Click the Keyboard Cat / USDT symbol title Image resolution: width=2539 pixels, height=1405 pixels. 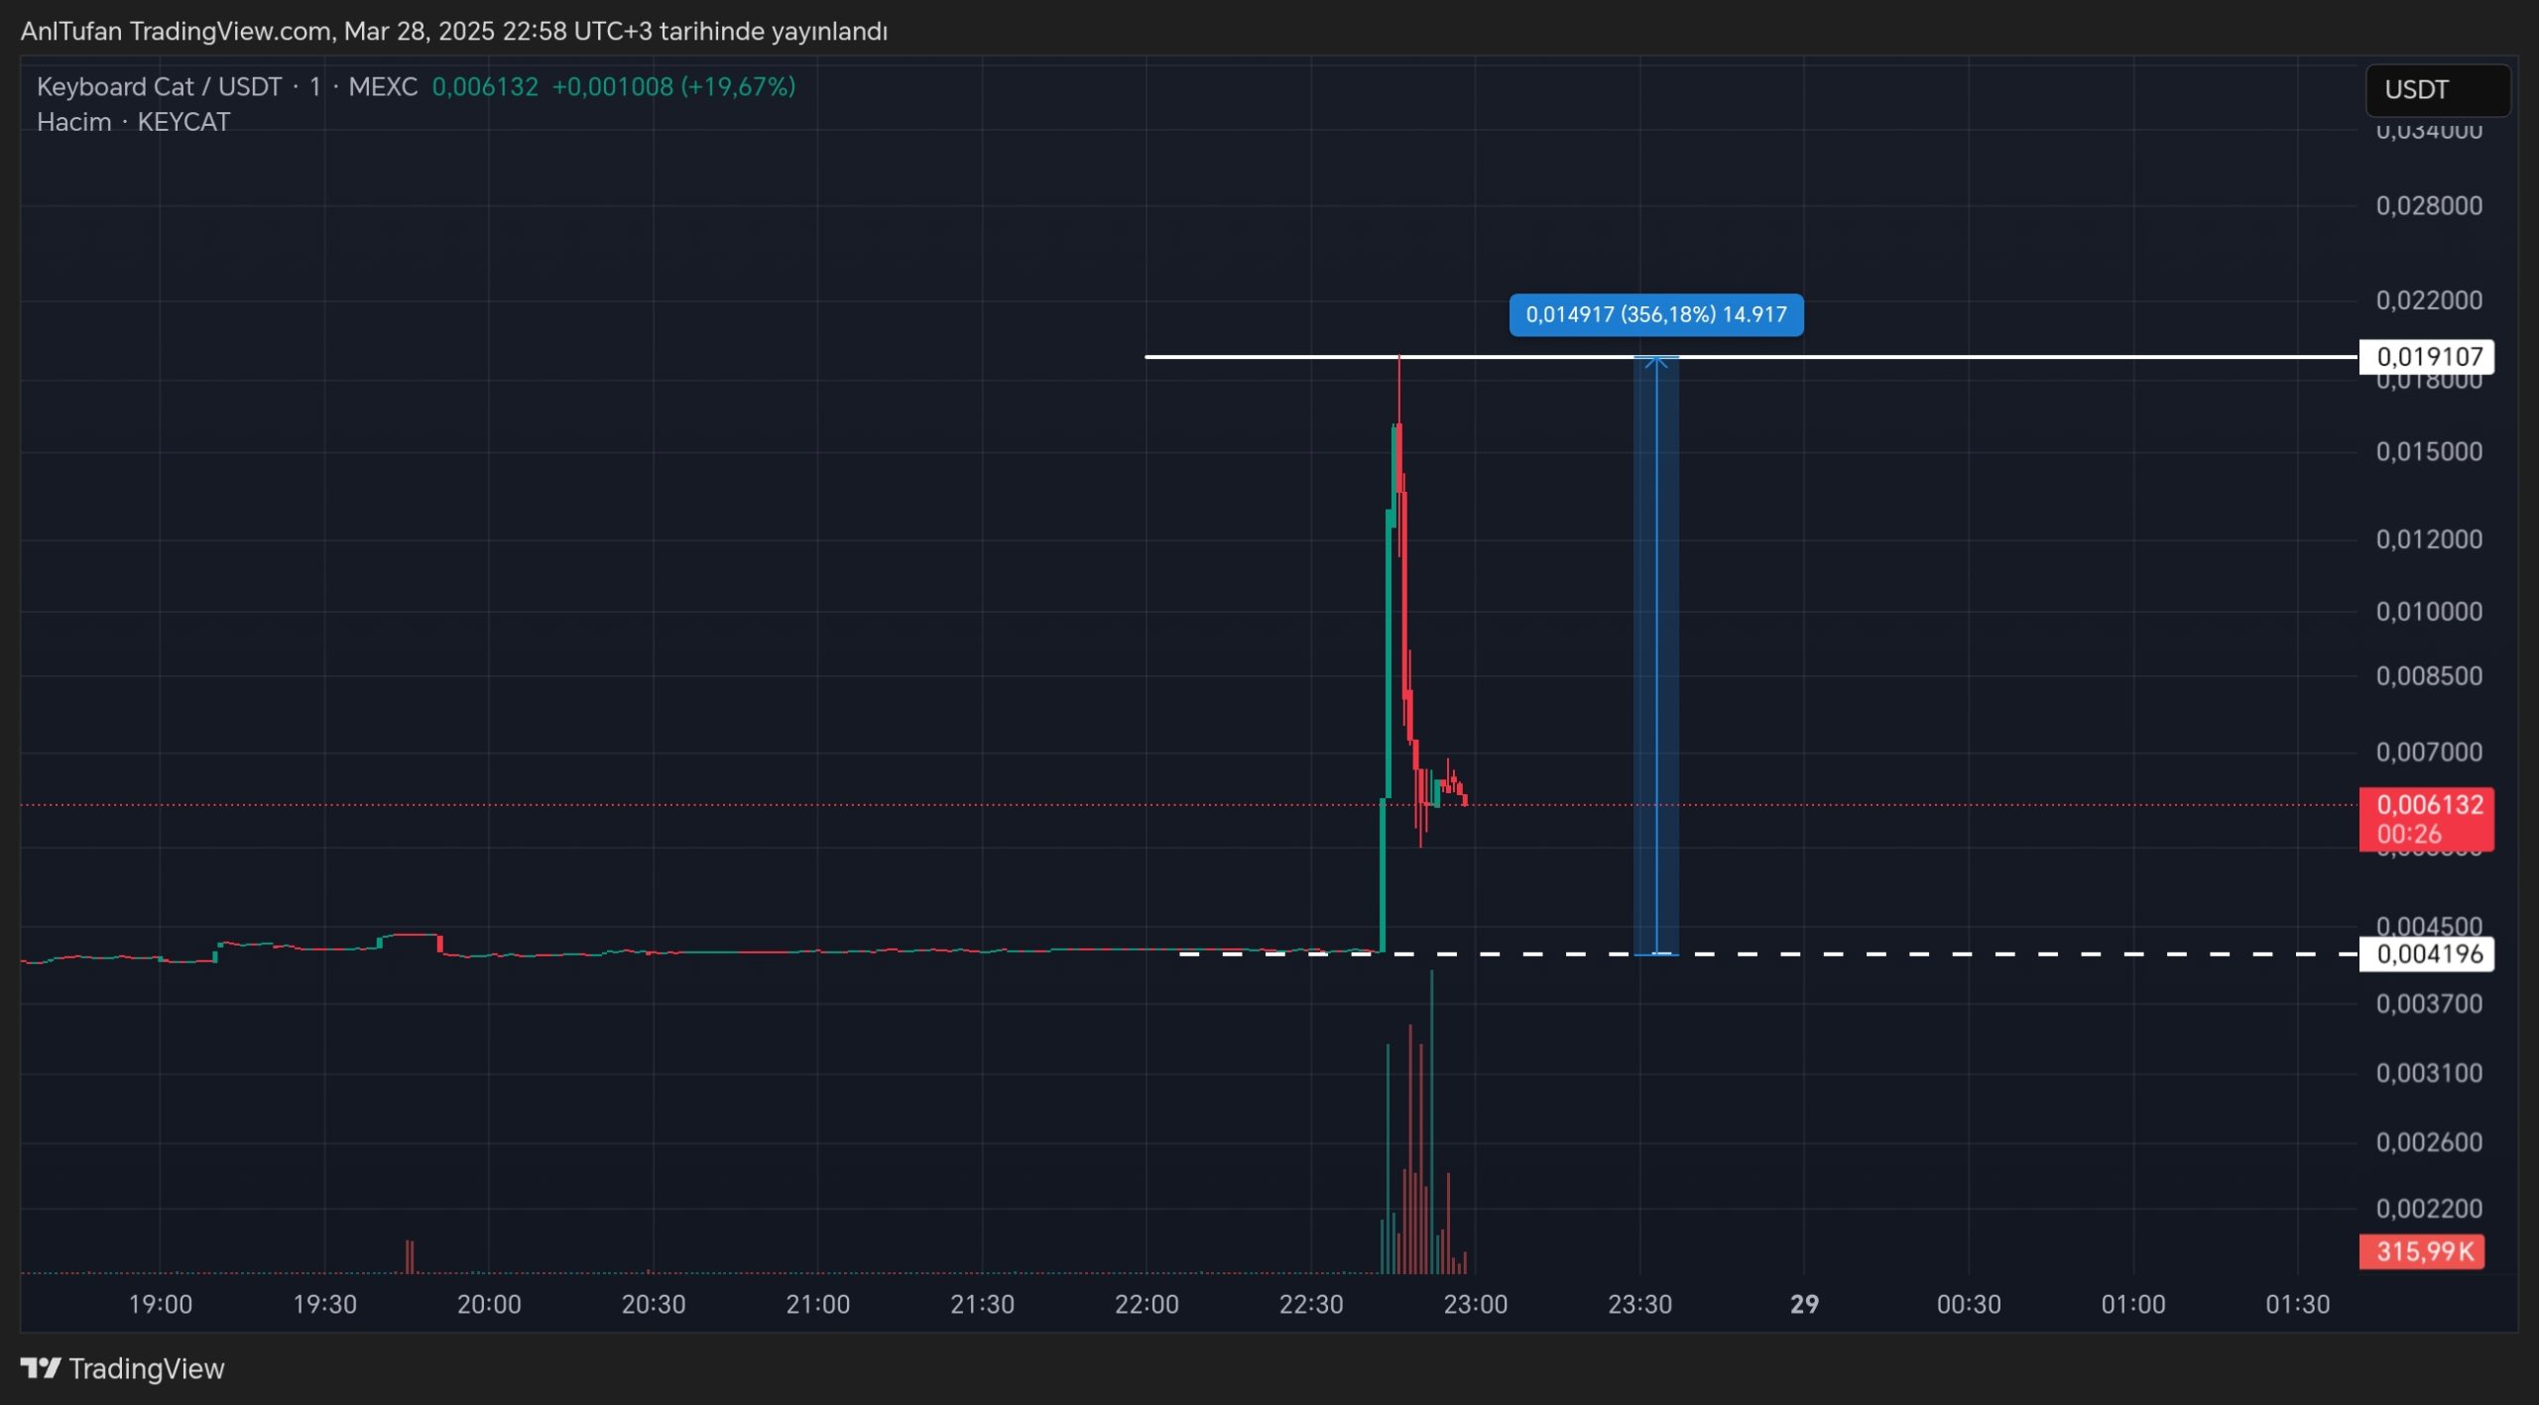tap(159, 87)
